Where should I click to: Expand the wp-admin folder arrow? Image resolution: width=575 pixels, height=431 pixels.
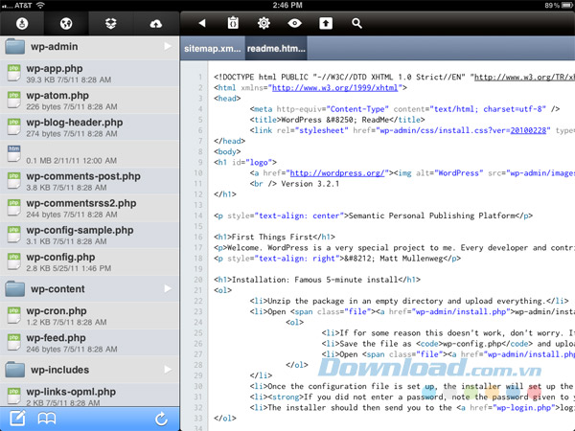[168, 46]
